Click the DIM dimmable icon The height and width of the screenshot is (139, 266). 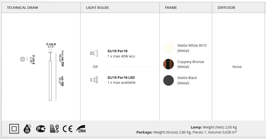(81, 129)
